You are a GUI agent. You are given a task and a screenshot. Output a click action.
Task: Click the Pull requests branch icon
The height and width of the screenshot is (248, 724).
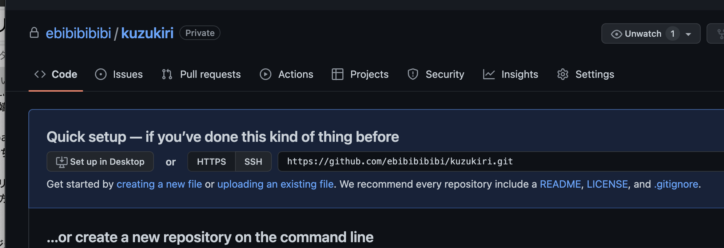167,74
